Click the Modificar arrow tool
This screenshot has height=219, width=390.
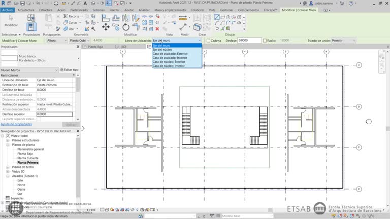11,20
